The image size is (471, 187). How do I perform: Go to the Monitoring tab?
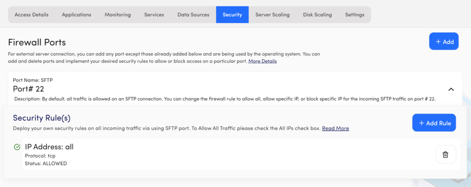tap(118, 14)
